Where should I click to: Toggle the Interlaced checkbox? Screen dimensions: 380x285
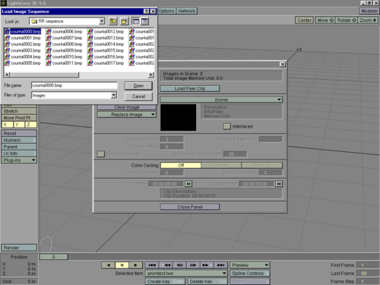tap(226, 126)
